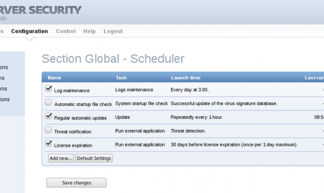This screenshot has height=193, width=324.
Task: Select the License expiration task name
Action: [x=73, y=145]
